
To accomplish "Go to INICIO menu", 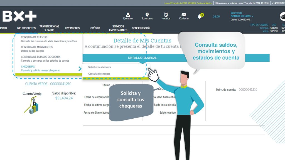I will [3, 28].
